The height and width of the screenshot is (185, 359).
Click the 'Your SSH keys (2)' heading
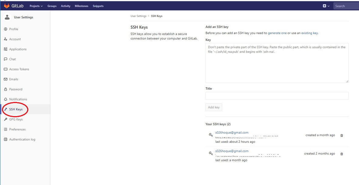218,124
